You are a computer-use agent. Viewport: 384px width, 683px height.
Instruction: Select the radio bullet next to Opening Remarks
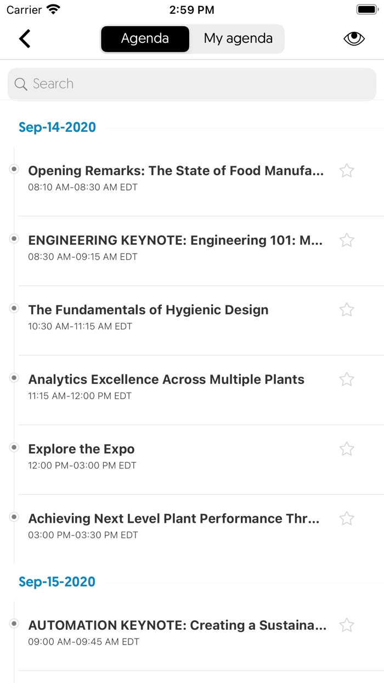13,169
